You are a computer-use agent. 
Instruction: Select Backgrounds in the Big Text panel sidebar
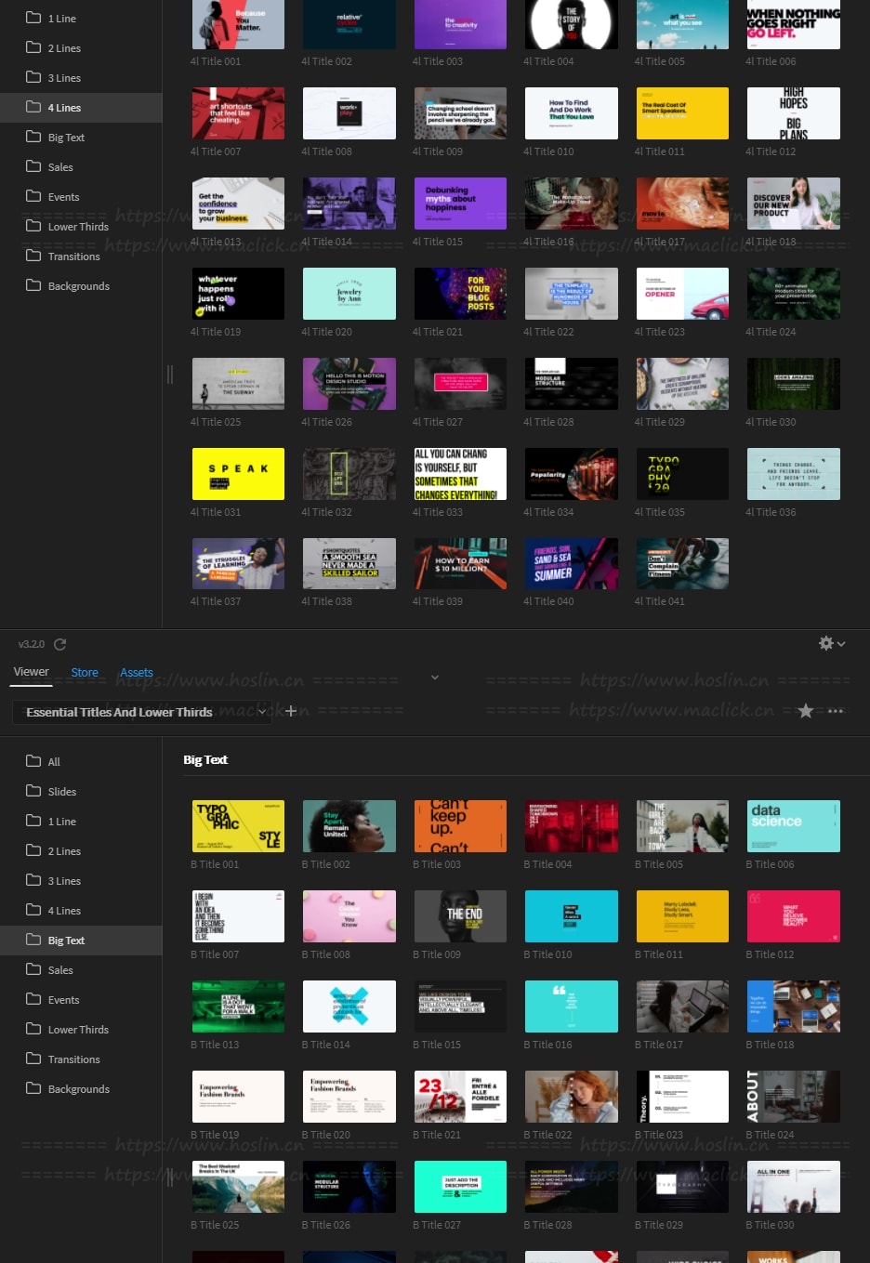point(81,1088)
